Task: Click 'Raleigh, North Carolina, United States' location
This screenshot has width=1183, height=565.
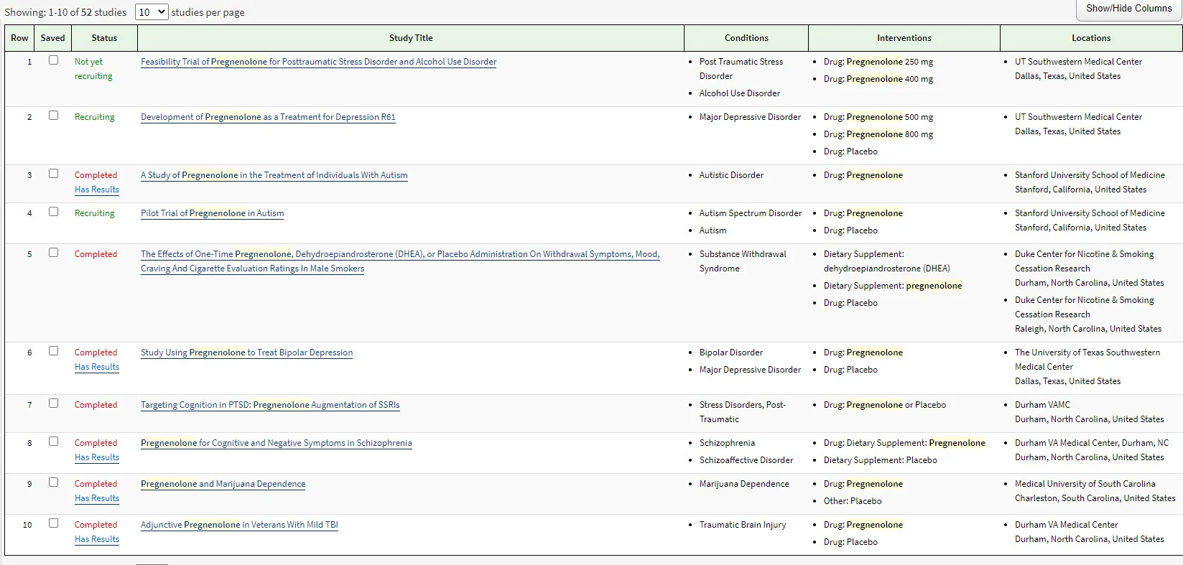Action: click(x=1088, y=329)
